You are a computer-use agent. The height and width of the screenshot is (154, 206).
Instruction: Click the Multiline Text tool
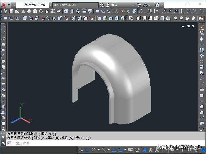click(x=3, y=129)
